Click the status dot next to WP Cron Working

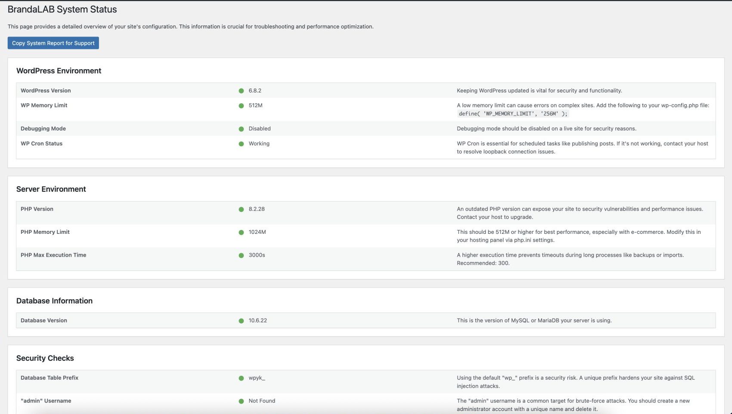click(242, 144)
